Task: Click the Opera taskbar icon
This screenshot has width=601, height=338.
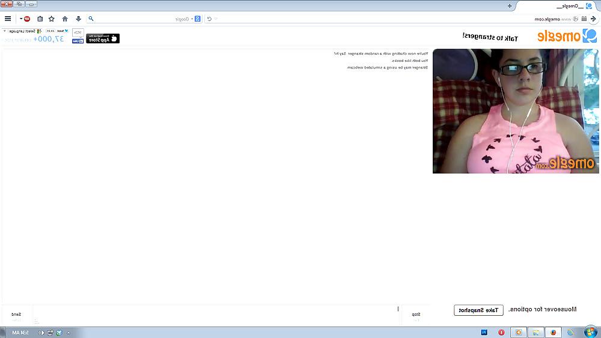Action: click(501, 332)
